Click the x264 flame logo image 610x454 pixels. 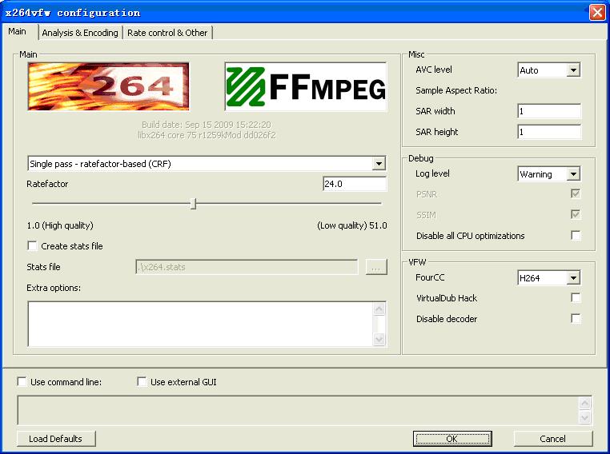point(108,86)
